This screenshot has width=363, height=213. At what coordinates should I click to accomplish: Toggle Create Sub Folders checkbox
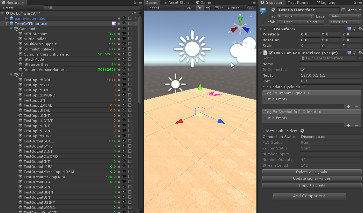(x=303, y=131)
